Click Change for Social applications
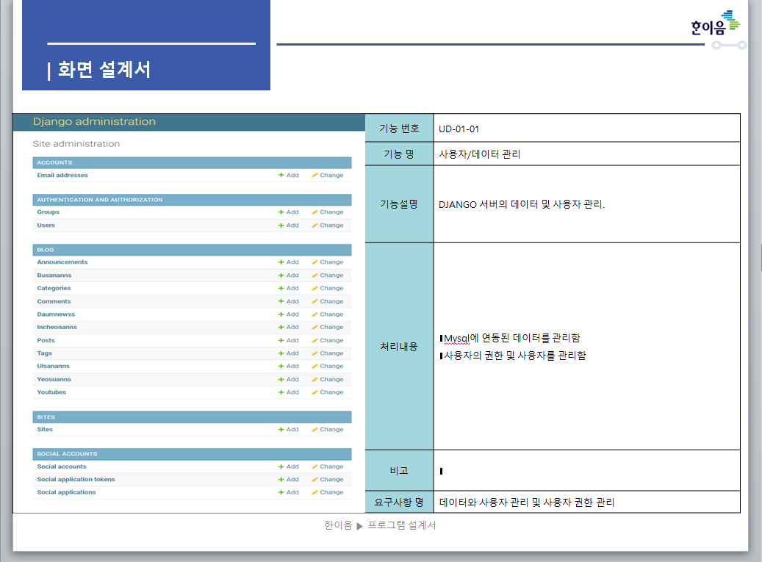This screenshot has height=562, width=762. (328, 492)
